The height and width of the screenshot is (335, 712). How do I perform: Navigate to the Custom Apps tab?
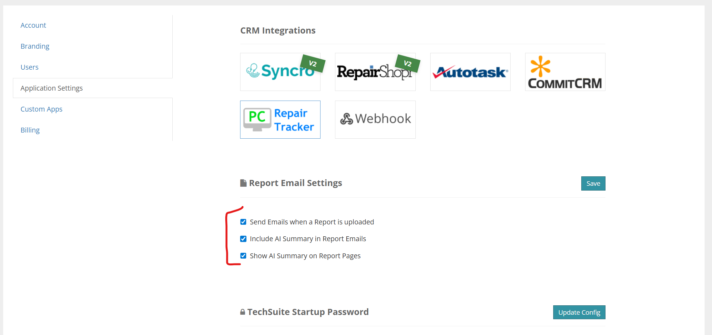pyautogui.click(x=41, y=109)
